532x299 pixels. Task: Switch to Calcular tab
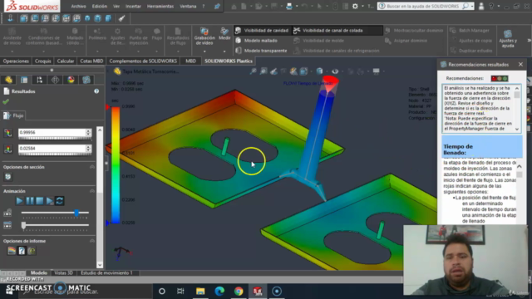[66, 61]
